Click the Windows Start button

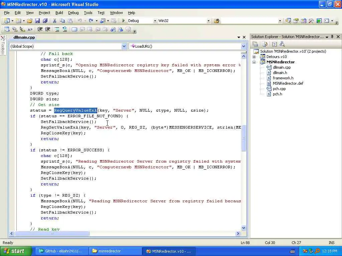tap(15, 251)
